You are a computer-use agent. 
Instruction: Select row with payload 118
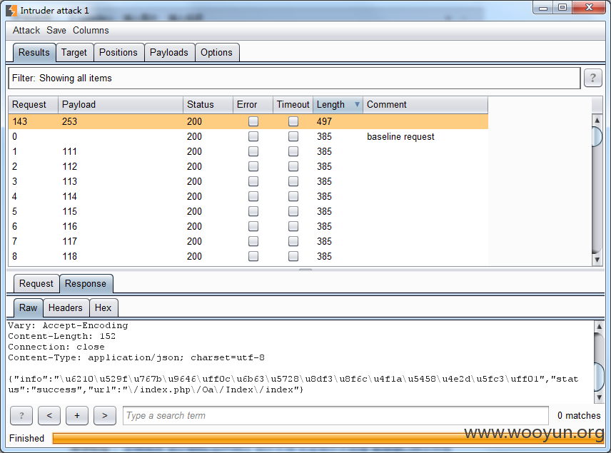248,256
